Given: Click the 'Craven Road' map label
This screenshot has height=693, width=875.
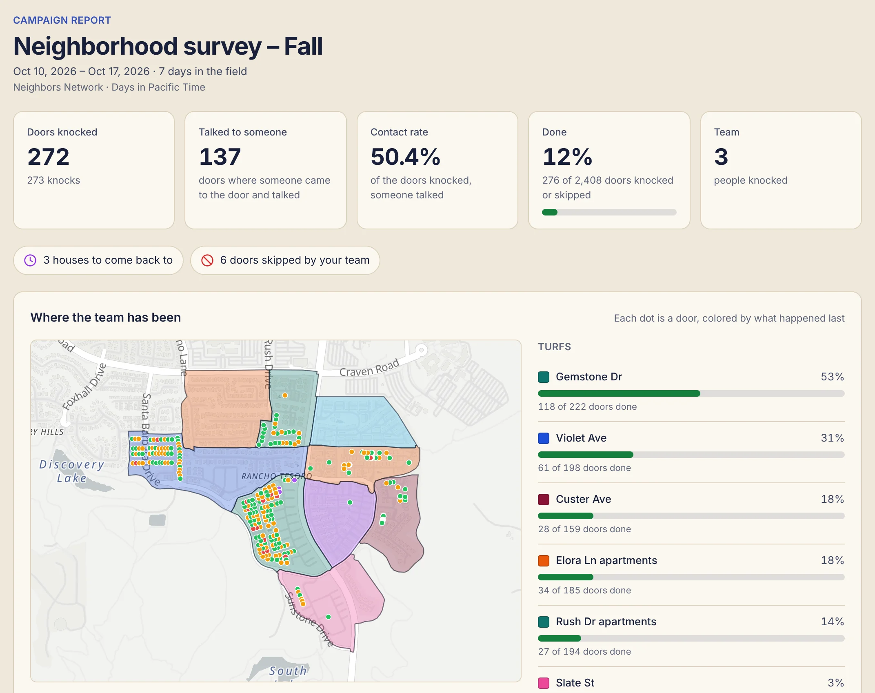Looking at the screenshot, I should 369,368.
